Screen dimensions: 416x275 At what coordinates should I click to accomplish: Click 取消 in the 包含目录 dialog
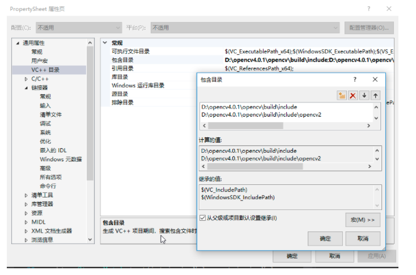(363, 238)
